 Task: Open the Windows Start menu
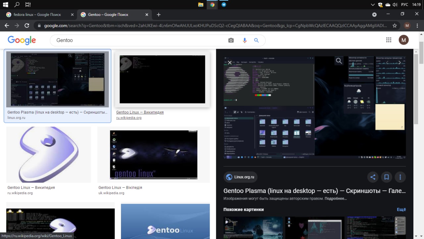tap(6, 5)
